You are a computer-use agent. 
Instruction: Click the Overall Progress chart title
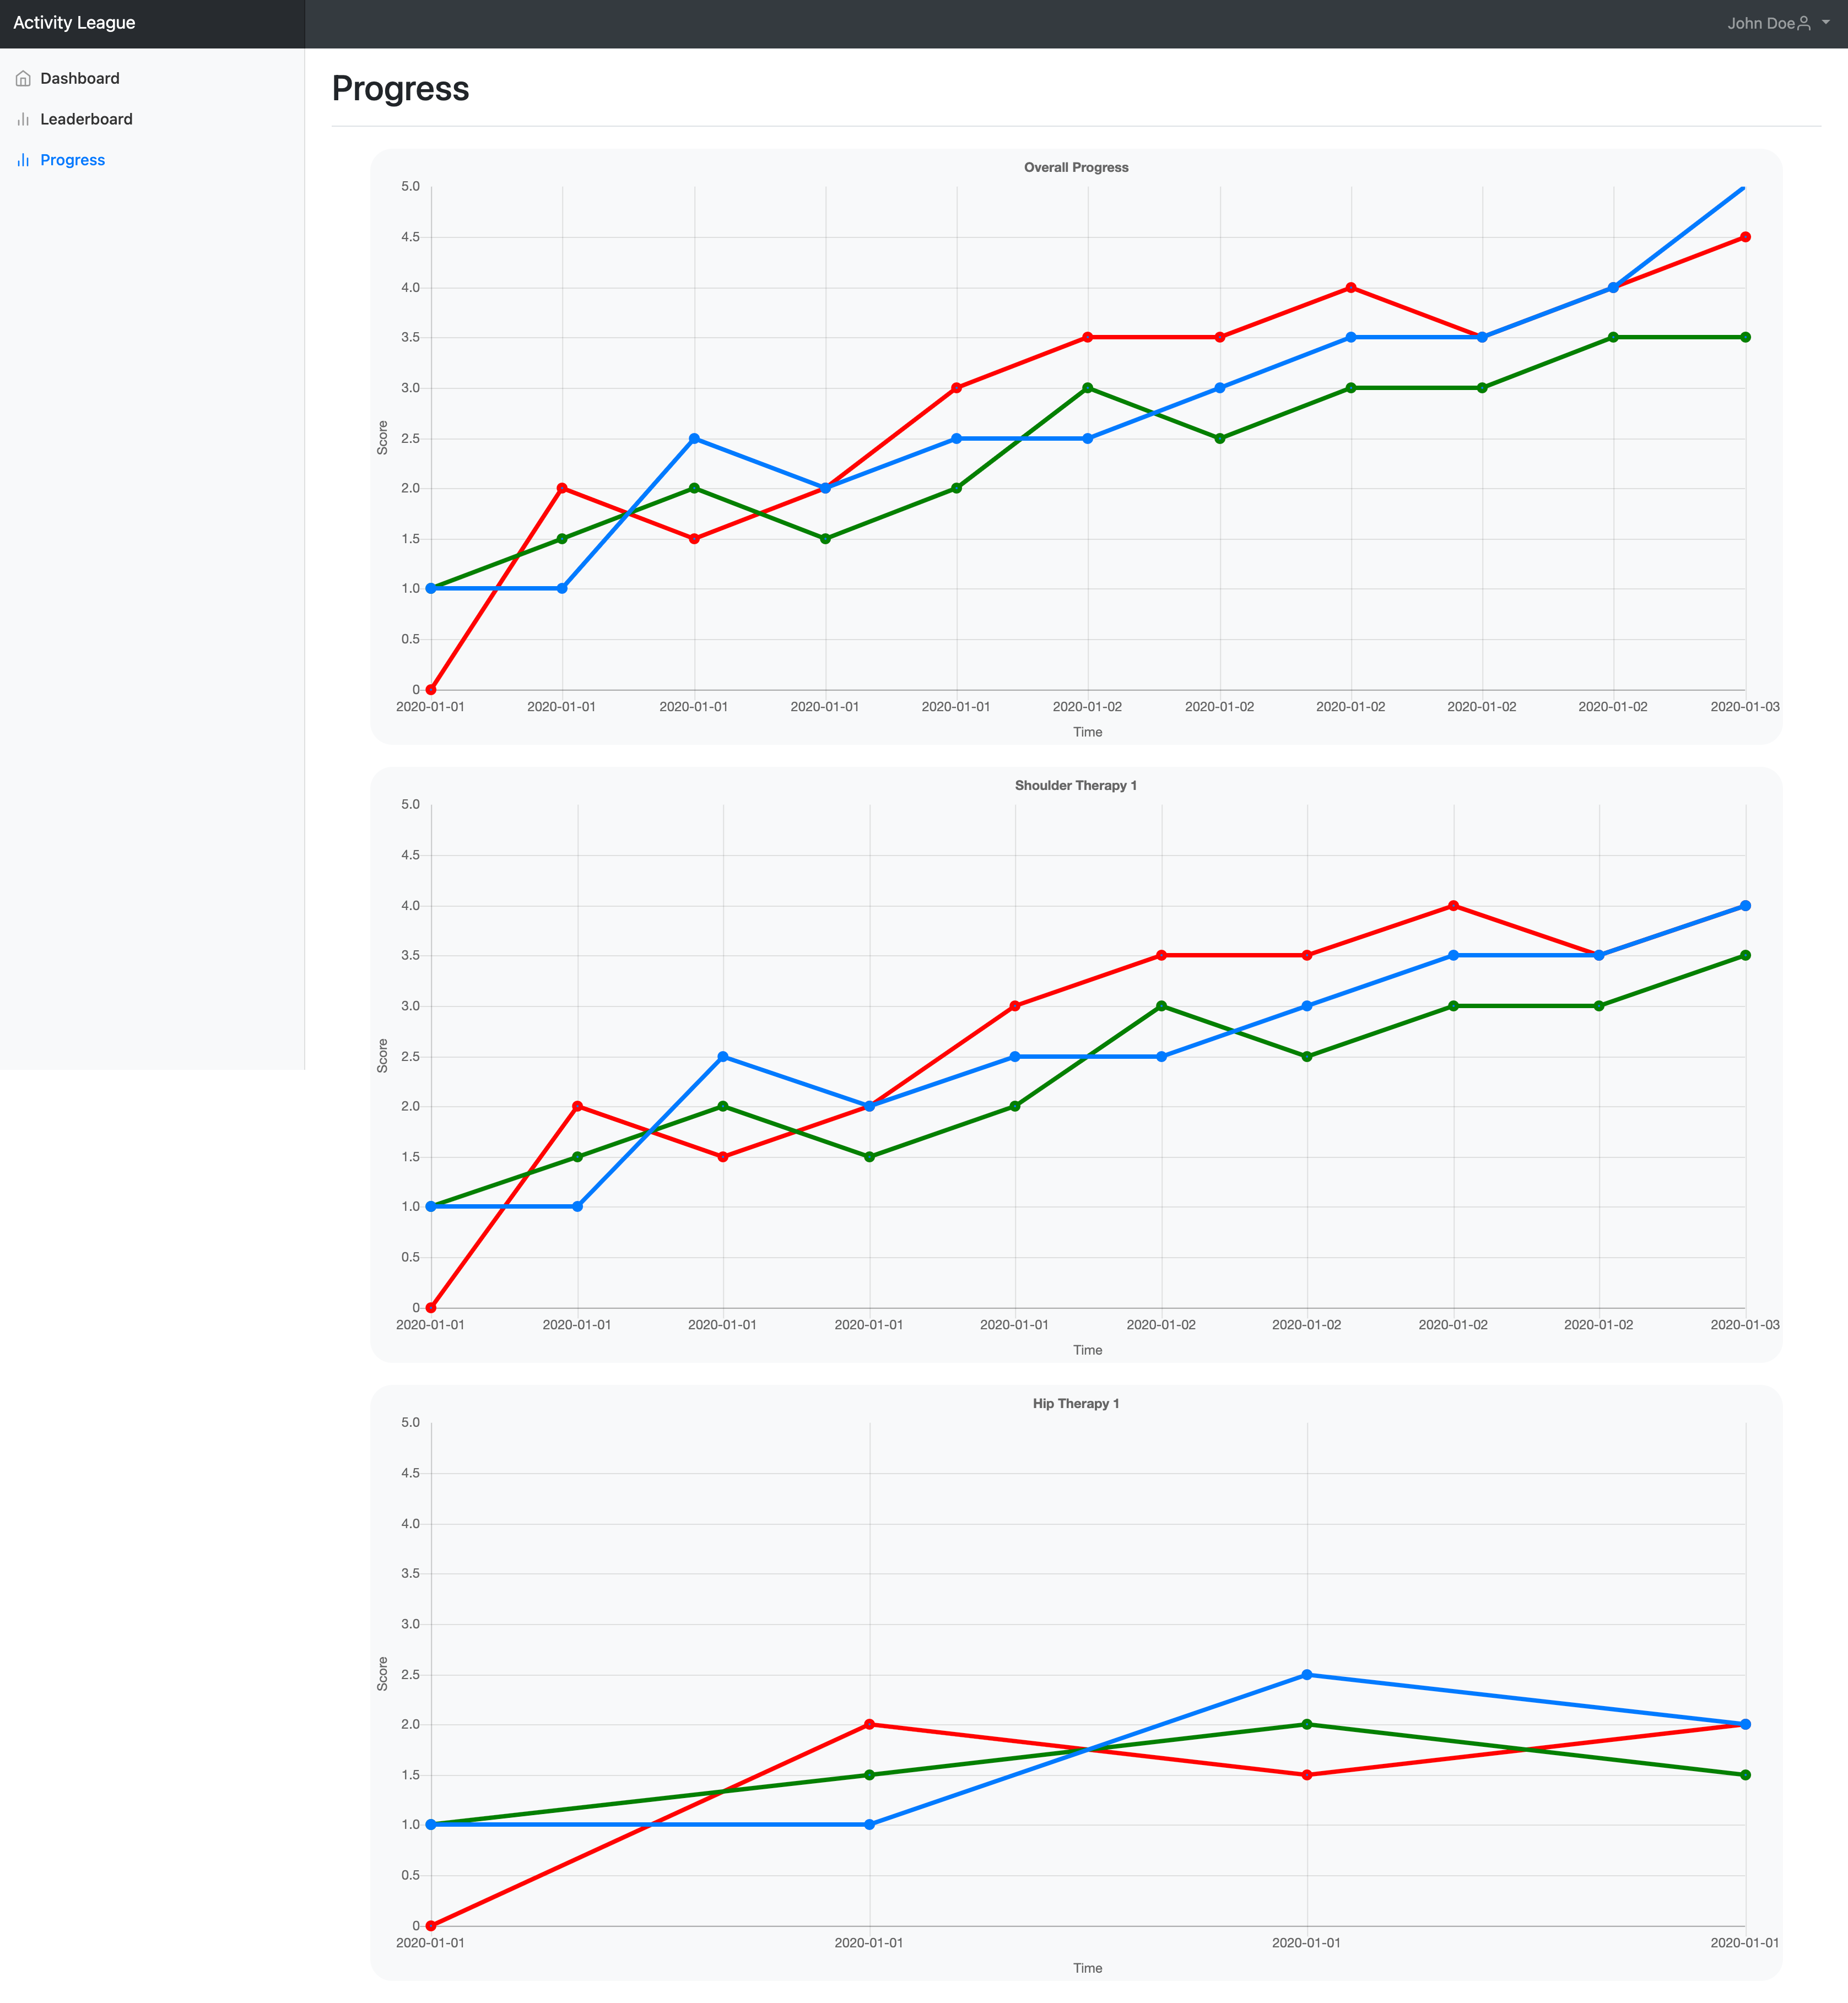click(x=1076, y=167)
